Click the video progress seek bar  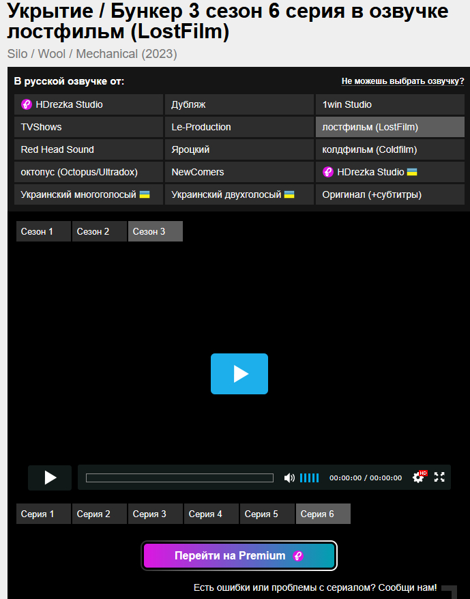(x=179, y=478)
